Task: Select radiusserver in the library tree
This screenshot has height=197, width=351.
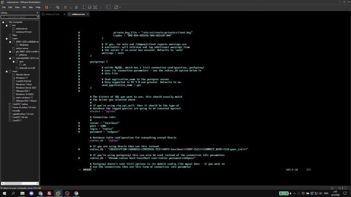Action: [x=21, y=28]
